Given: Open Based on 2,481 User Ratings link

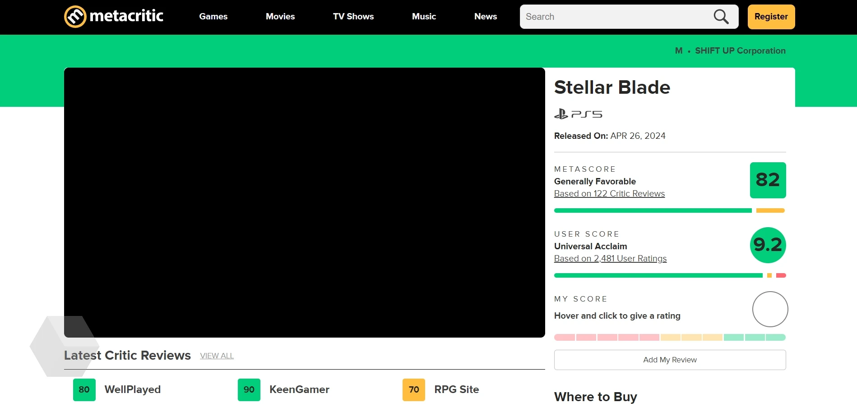Looking at the screenshot, I should tap(610, 258).
